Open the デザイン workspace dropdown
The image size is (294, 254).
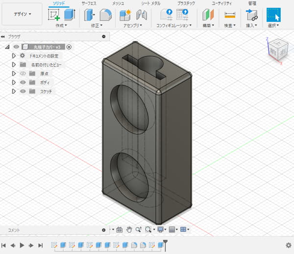pos(23,14)
